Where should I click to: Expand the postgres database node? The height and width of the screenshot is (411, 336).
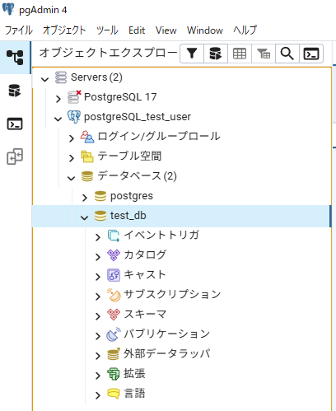coord(85,198)
